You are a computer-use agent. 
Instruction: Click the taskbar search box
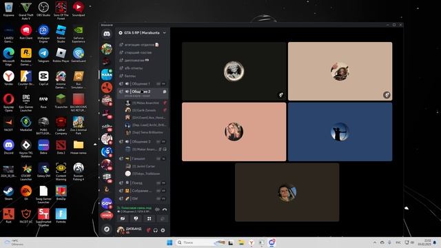(x=201, y=242)
